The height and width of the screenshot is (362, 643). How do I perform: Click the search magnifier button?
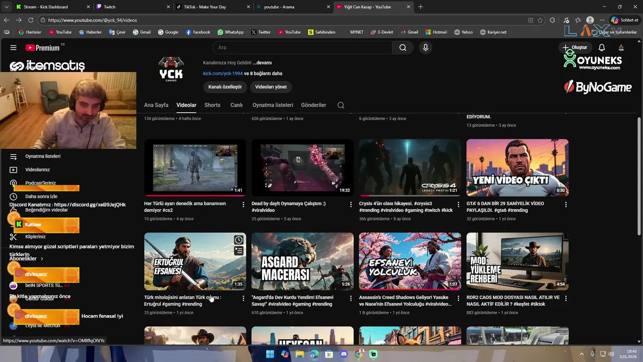tap(403, 48)
